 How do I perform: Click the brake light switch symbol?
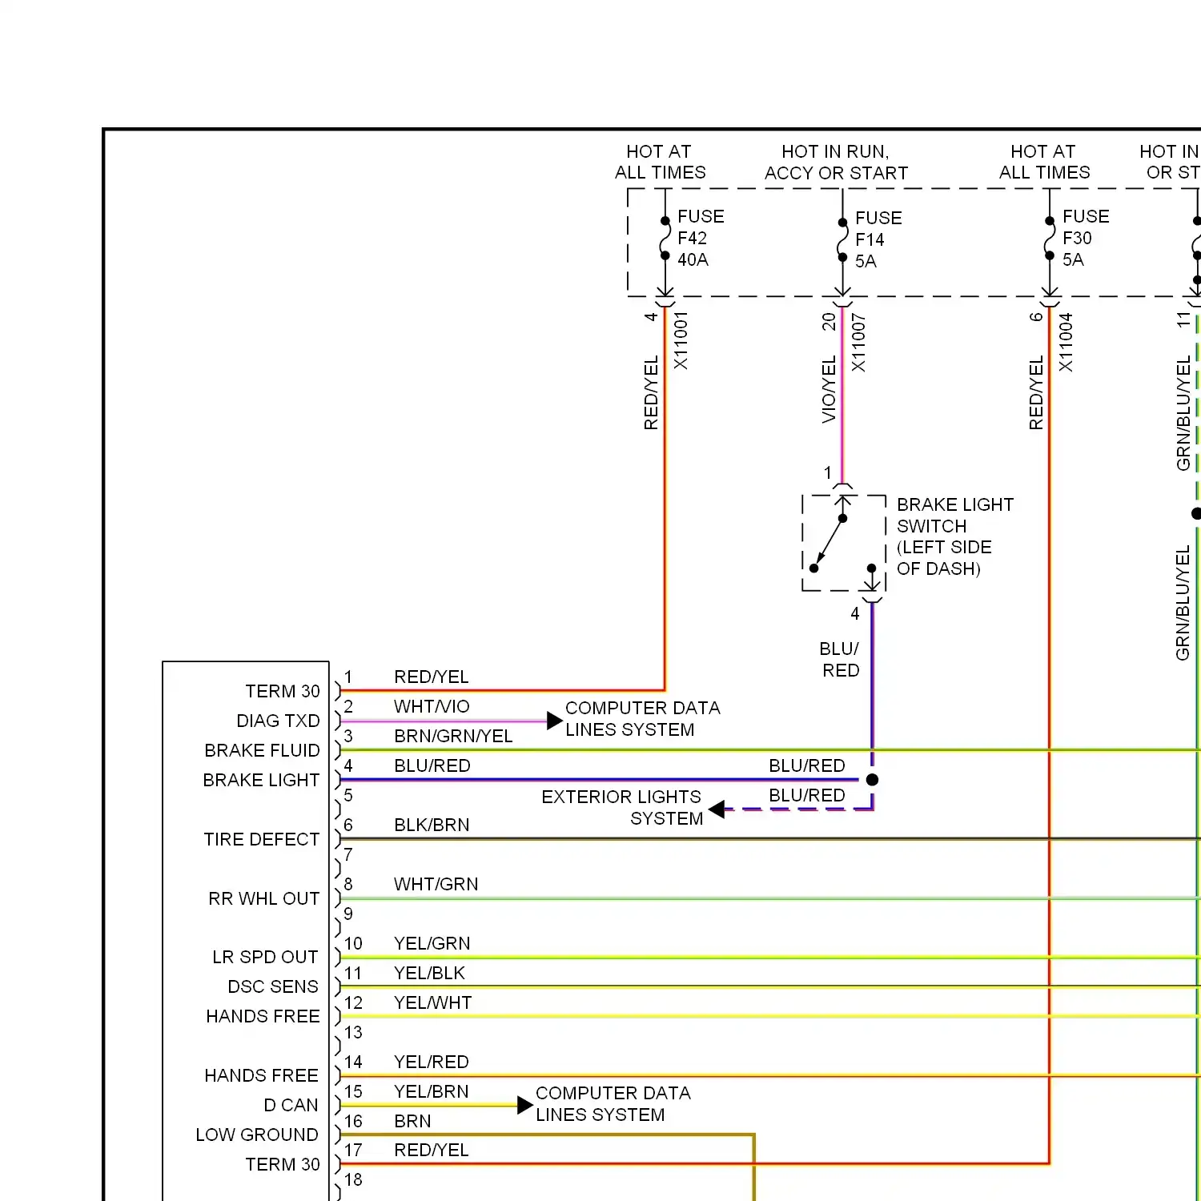click(x=844, y=543)
